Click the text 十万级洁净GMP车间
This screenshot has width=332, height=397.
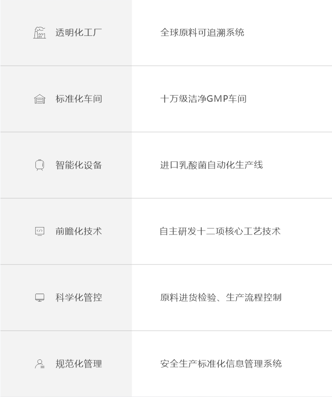click(x=203, y=99)
